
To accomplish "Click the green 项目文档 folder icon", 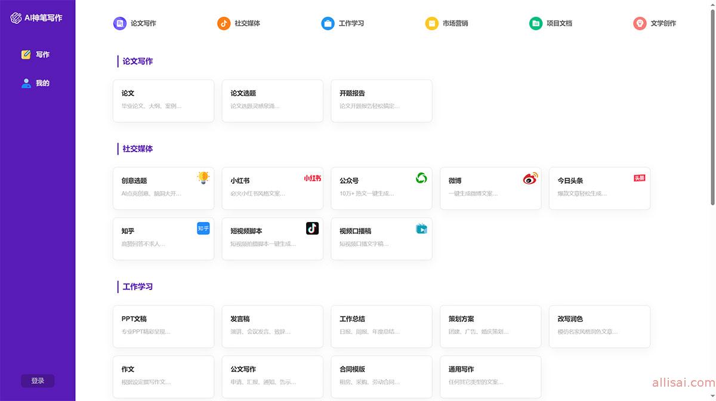I will tap(536, 23).
